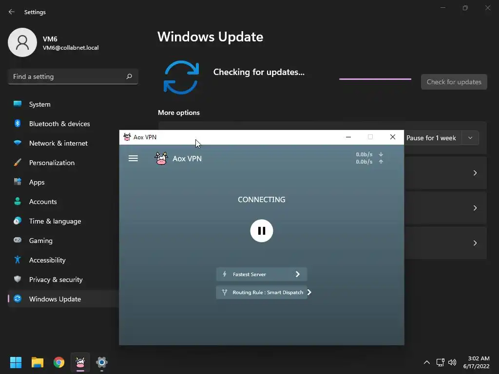Viewport: 499px width, 374px height.
Task: Click the More options heading
Action: click(x=179, y=112)
